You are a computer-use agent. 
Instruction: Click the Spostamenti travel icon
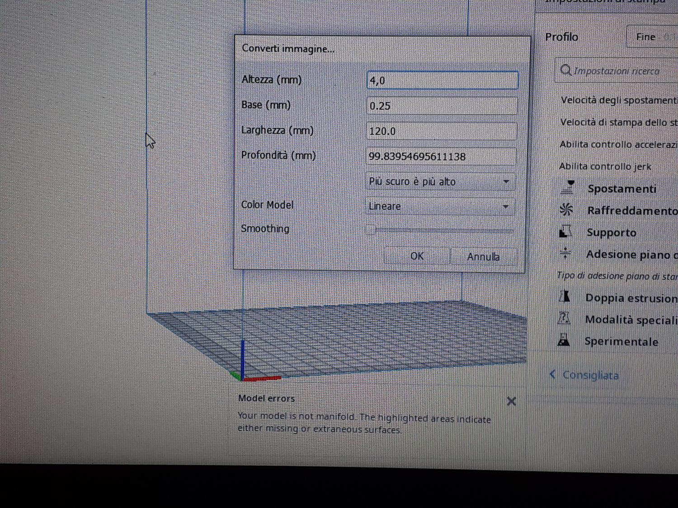point(567,187)
